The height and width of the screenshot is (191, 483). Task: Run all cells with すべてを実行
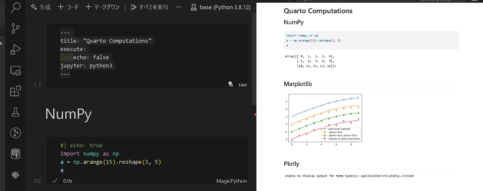149,7
